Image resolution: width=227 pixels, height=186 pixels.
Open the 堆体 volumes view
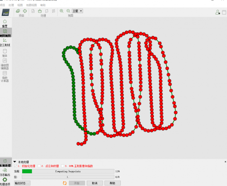click(x=5, y=53)
